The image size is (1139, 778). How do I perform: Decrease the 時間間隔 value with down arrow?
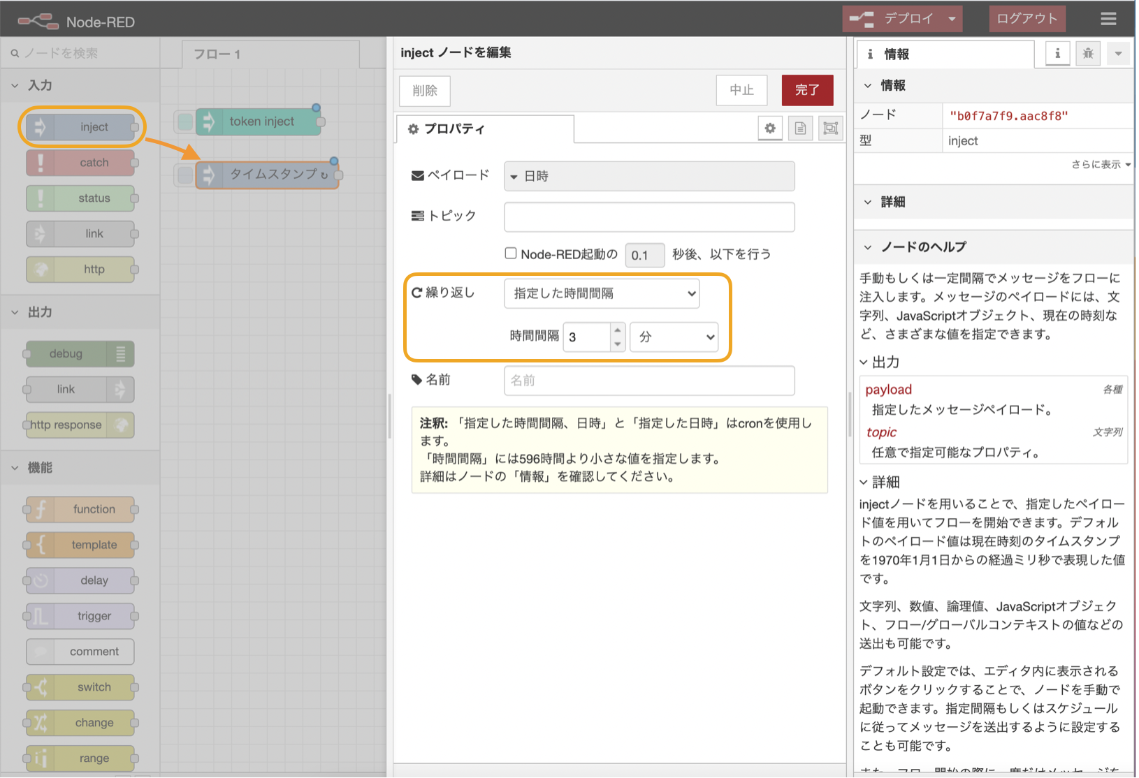click(617, 344)
